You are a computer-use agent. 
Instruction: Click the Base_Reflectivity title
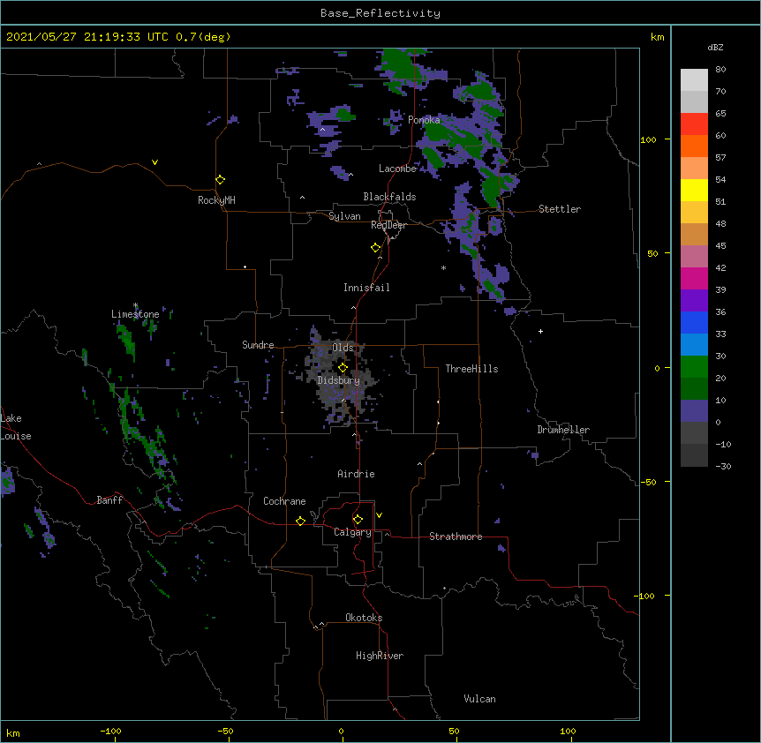[380, 13]
